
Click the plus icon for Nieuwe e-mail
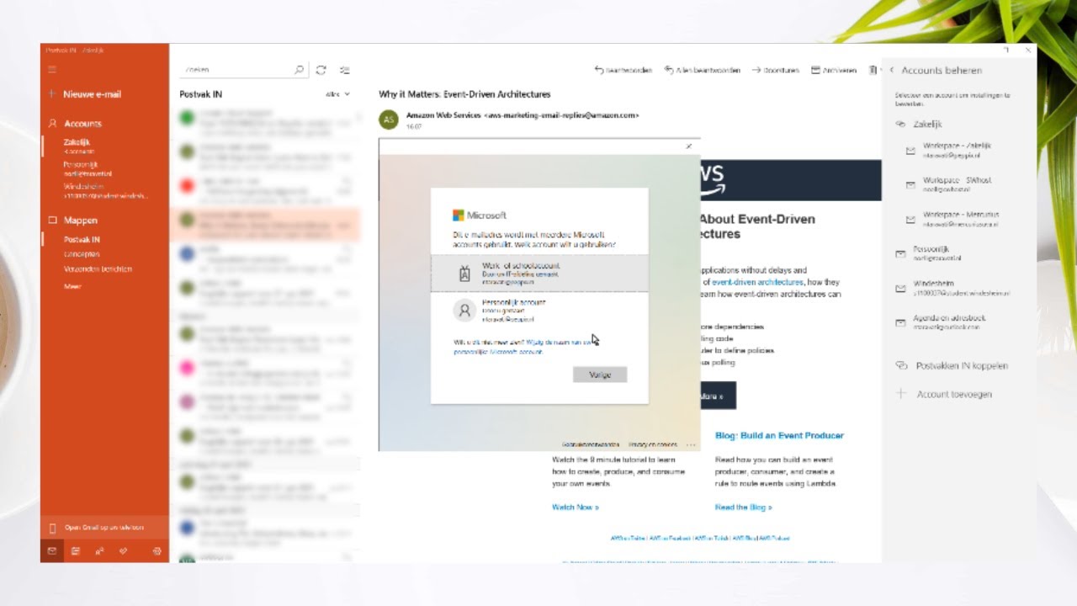(x=52, y=94)
